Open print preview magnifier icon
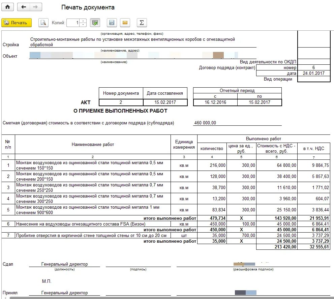This screenshot has height=299, width=334. [43, 23]
